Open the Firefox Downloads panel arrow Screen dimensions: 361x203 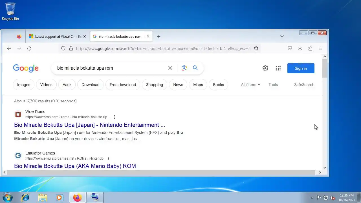coord(300,48)
